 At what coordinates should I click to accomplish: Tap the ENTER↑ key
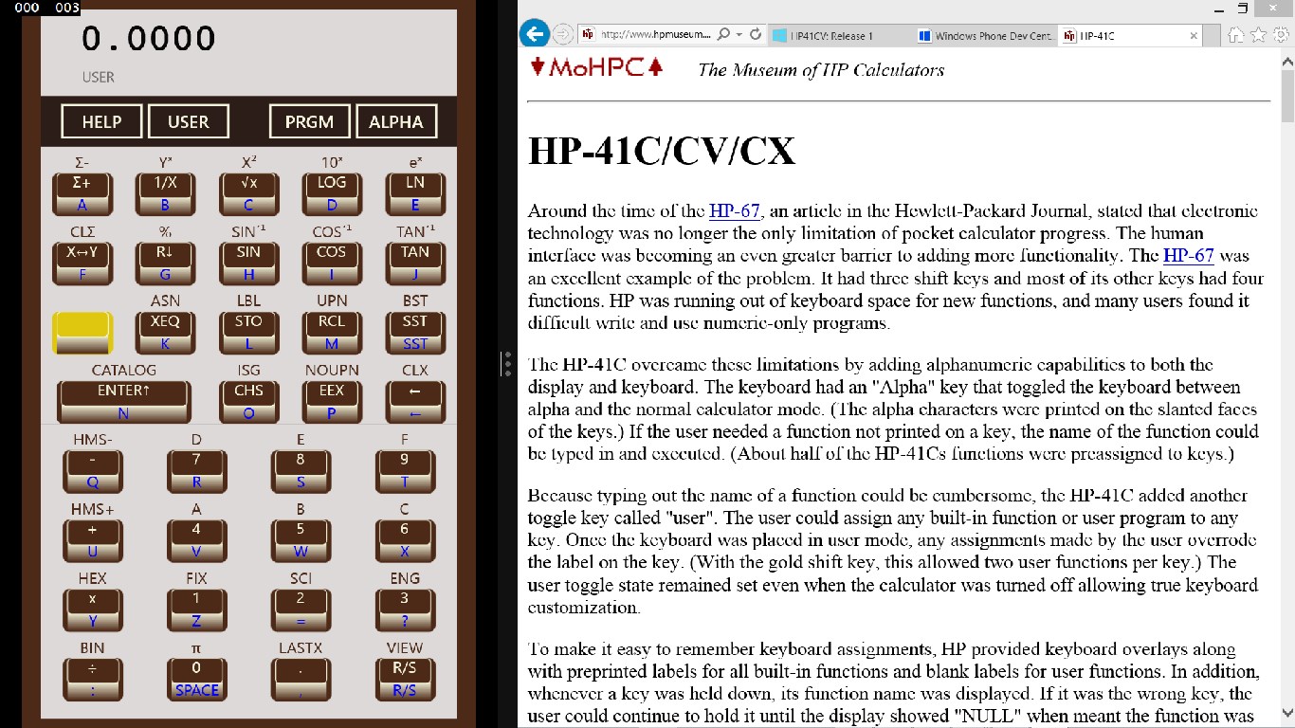[123, 402]
